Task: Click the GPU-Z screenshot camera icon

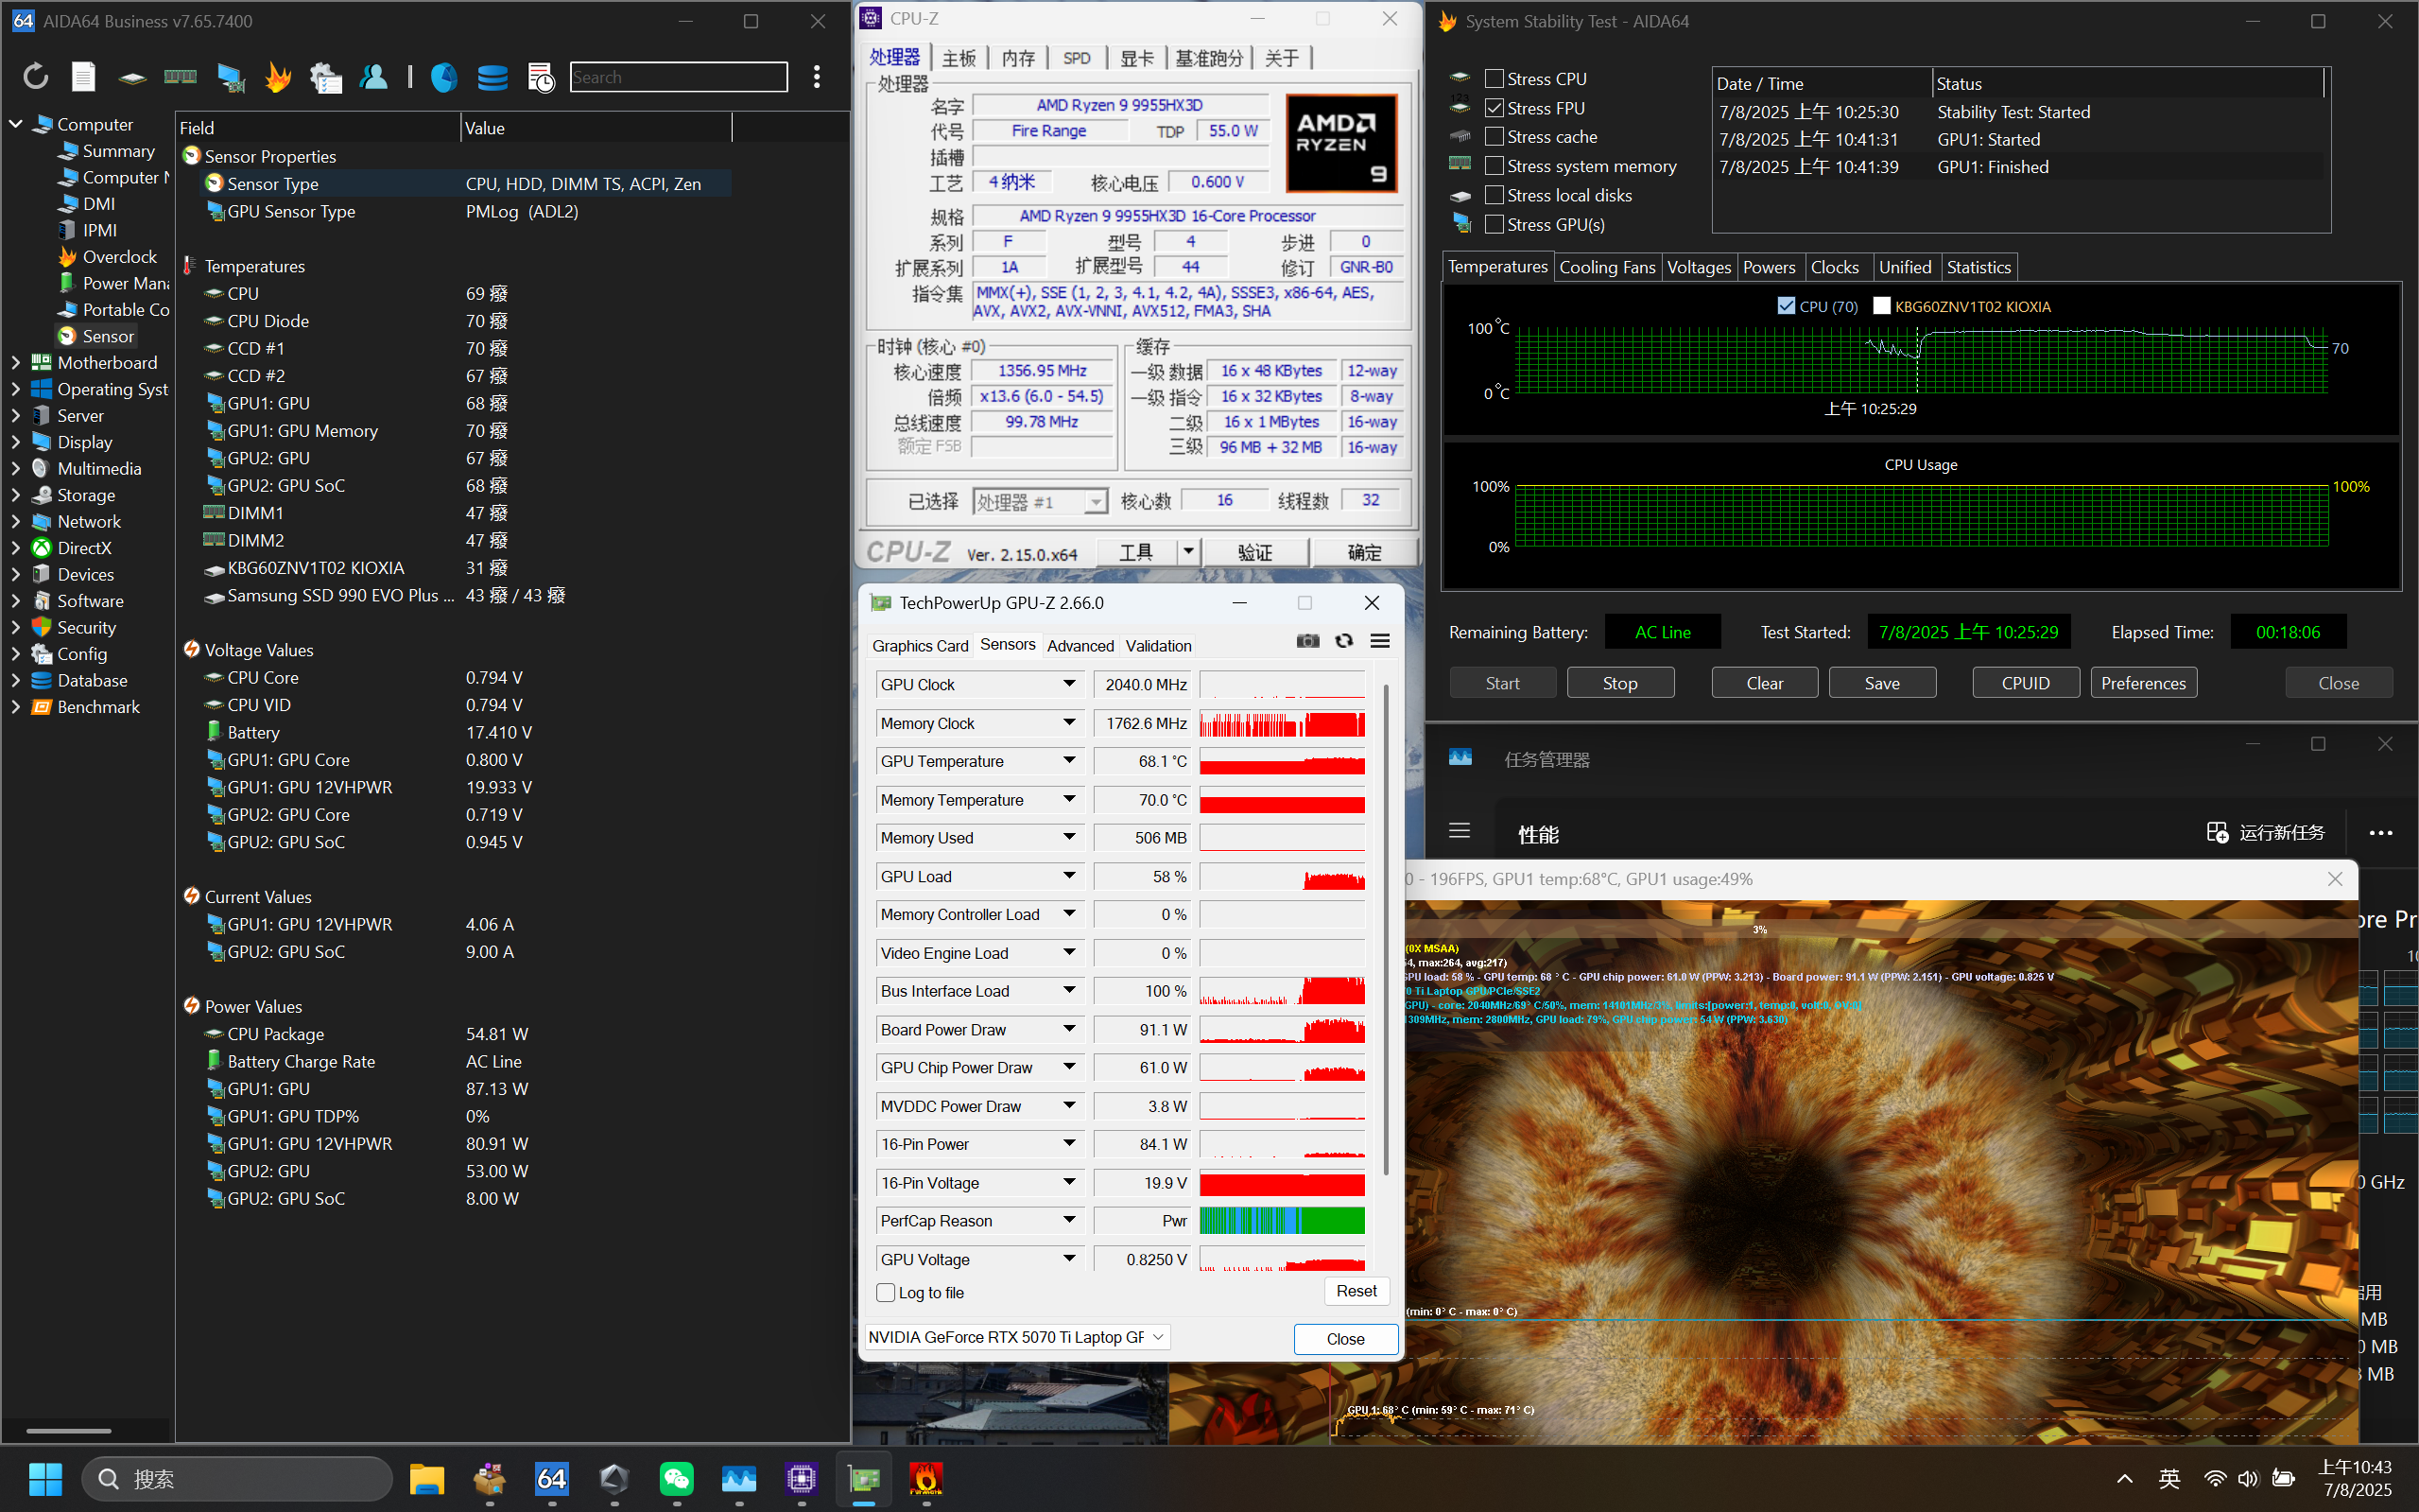Action: pos(1307,641)
